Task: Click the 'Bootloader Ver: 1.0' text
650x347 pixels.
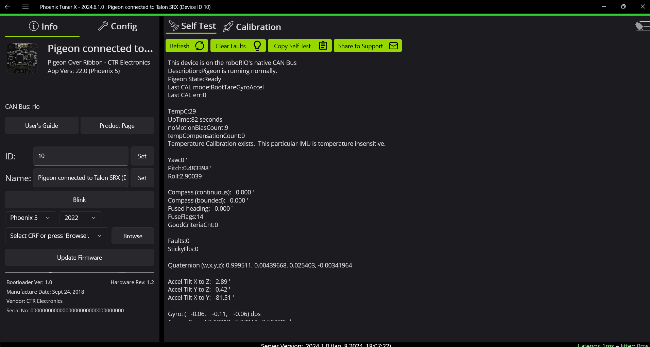Action: coord(29,282)
